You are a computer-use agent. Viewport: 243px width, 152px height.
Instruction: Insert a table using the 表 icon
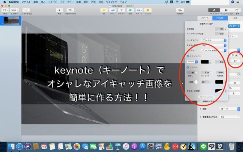pos(104,10)
